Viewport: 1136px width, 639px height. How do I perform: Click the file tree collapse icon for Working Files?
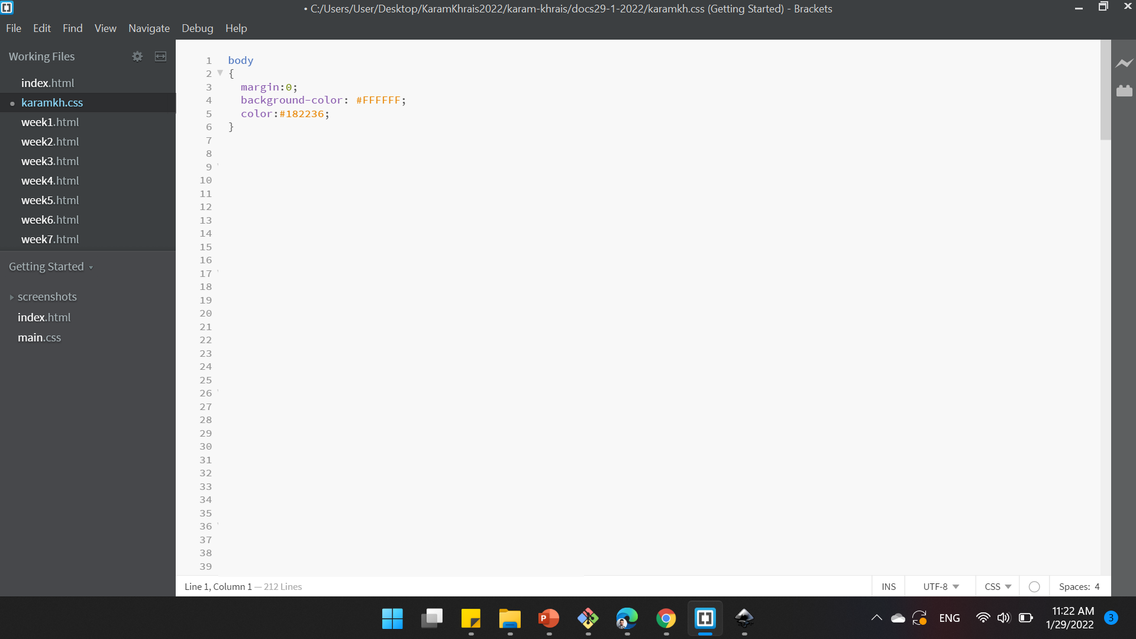(x=161, y=56)
